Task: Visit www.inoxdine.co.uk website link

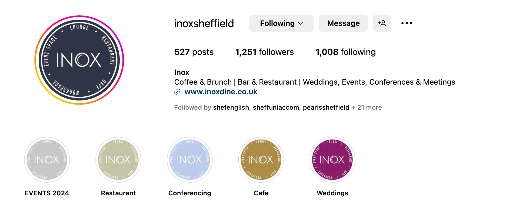Action: [221, 92]
